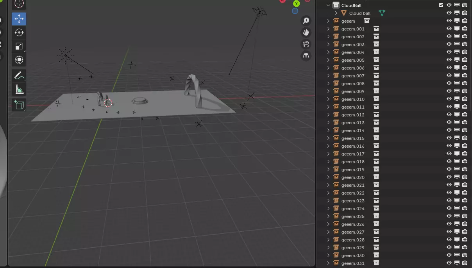Screen dimensions: 472x268
Task: Hide geeem.030 with eye icon
Action: (x=449, y=255)
